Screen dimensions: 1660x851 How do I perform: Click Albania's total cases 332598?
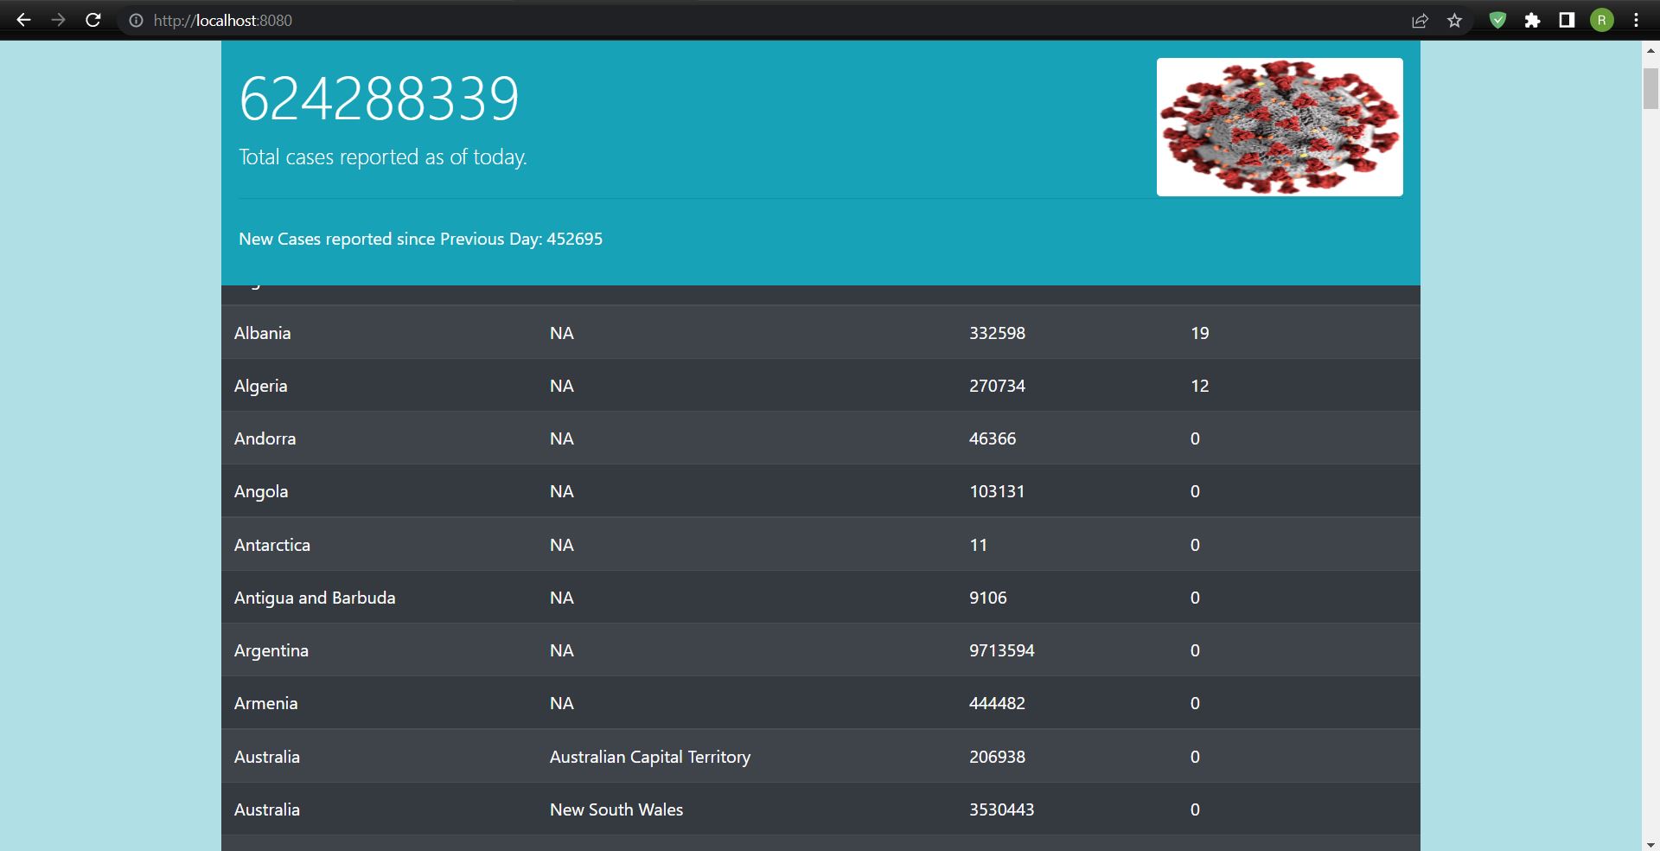point(997,333)
